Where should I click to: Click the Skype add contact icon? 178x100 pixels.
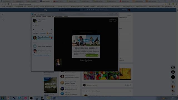[x=51, y=30]
